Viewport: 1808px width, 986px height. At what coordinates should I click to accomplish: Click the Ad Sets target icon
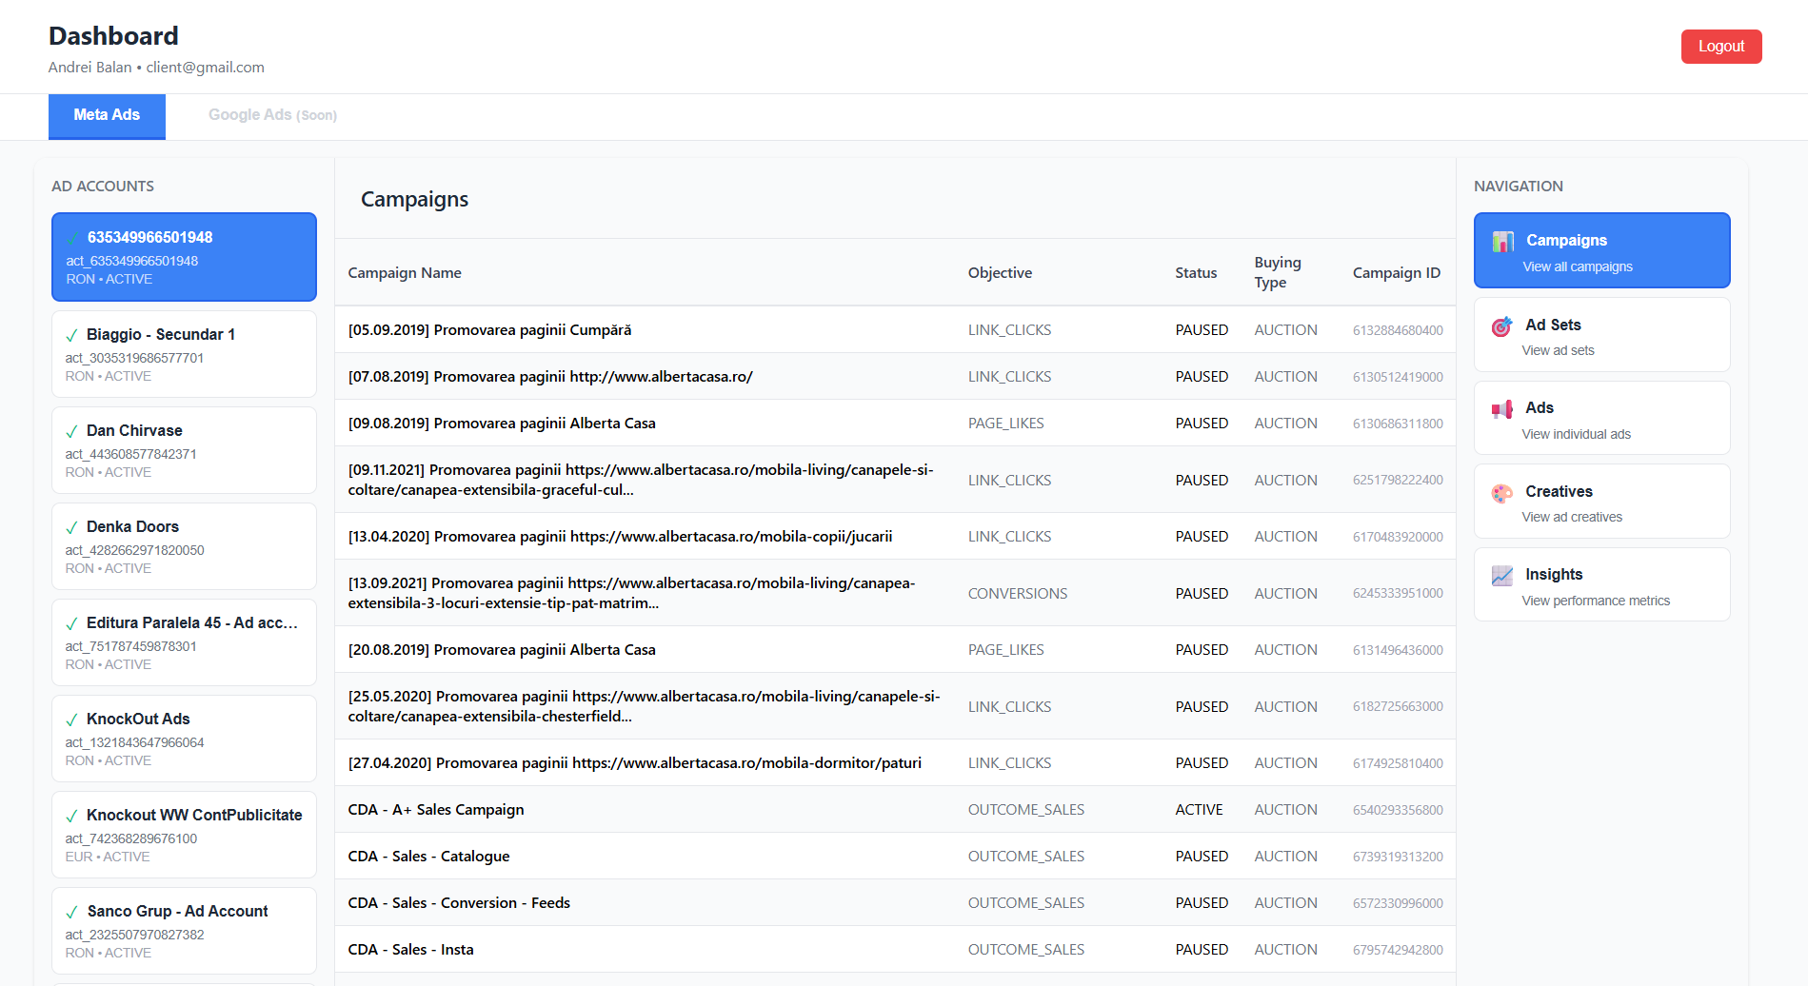[x=1502, y=326]
